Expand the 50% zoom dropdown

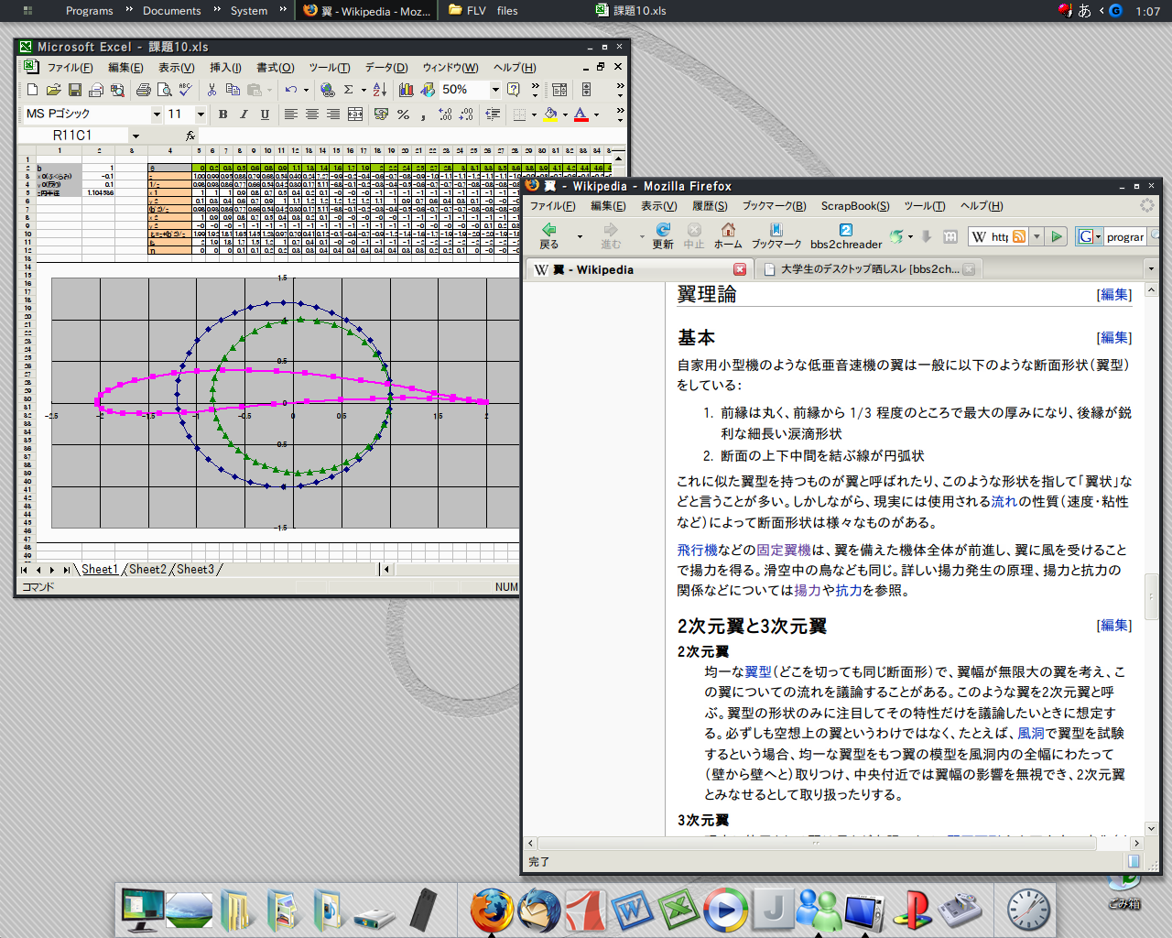(495, 90)
